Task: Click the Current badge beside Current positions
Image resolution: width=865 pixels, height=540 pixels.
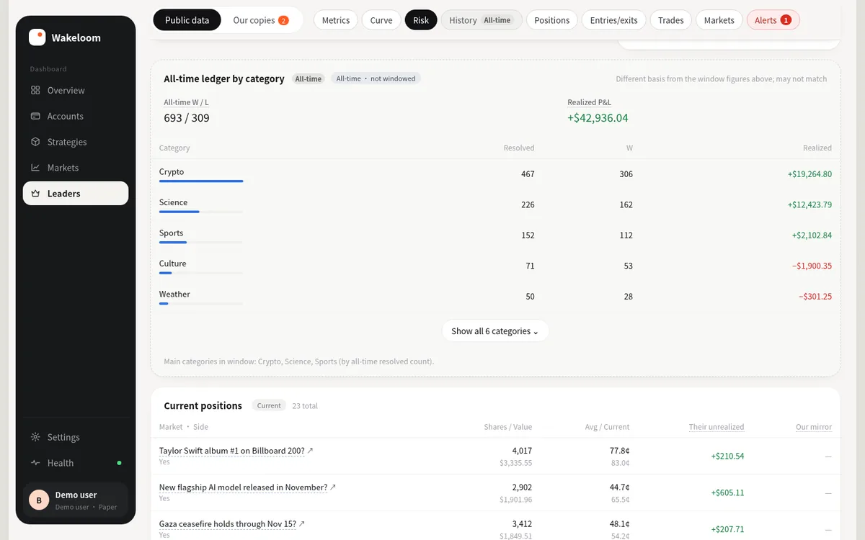Action: (269, 406)
